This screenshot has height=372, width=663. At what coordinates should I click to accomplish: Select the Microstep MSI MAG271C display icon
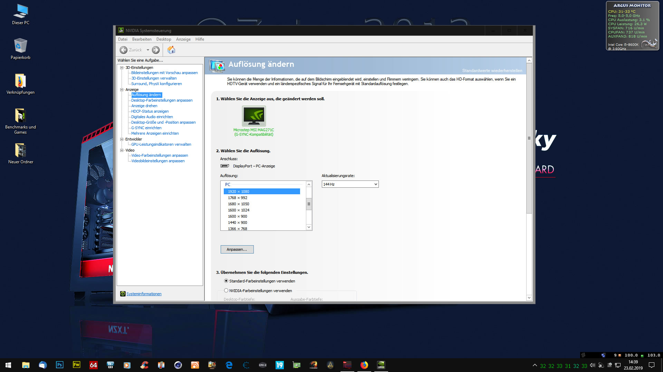[254, 116]
